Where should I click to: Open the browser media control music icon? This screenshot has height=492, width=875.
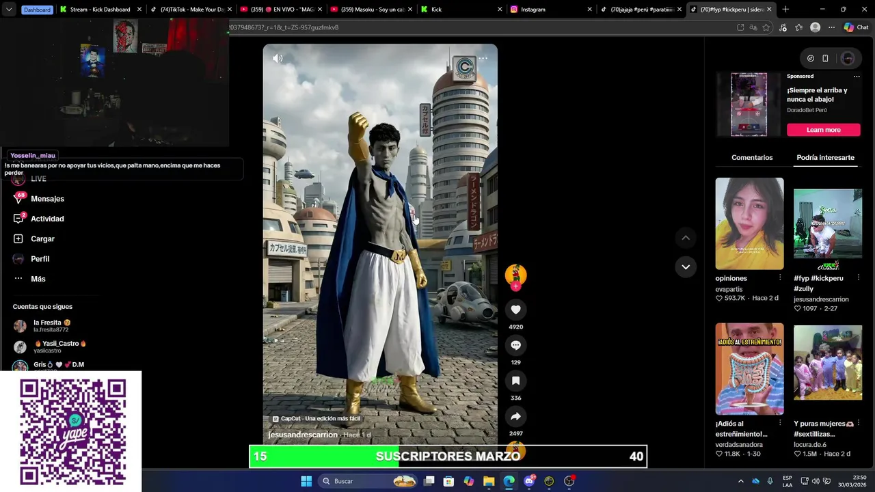coord(783,27)
